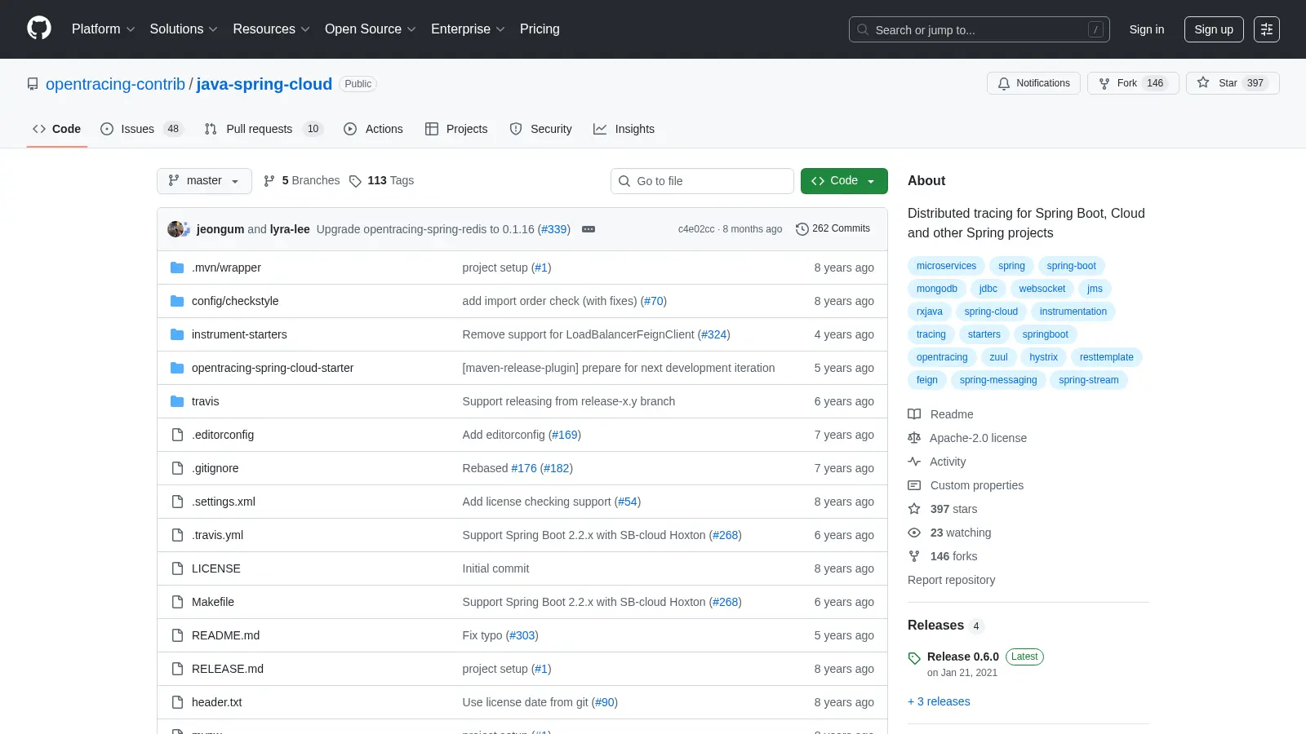
Task: Open the RELEASE.md file
Action: (228, 669)
